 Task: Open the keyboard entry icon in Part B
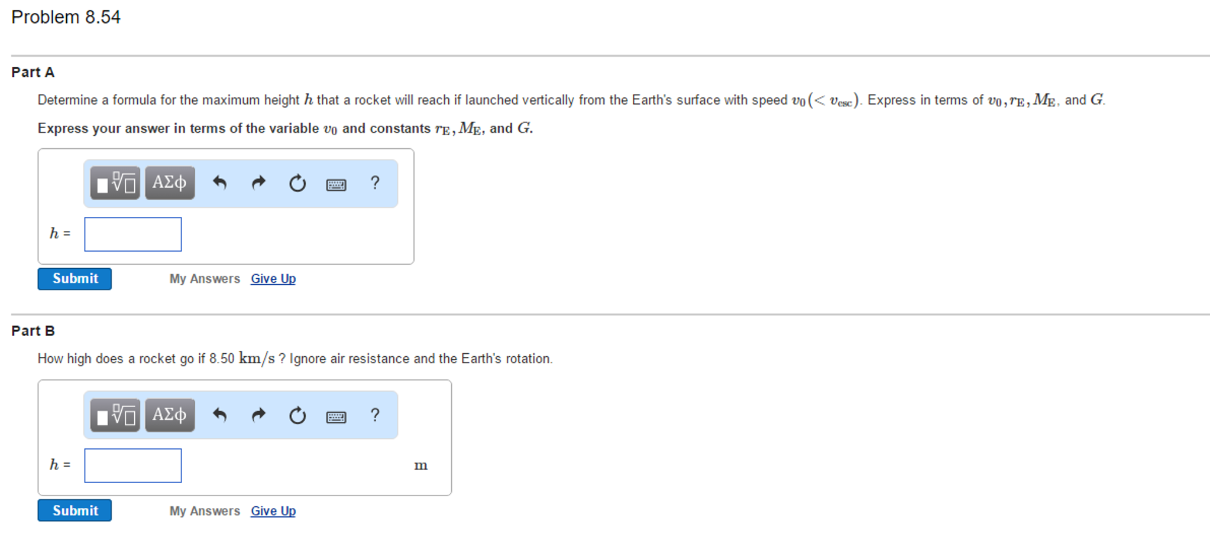[335, 416]
